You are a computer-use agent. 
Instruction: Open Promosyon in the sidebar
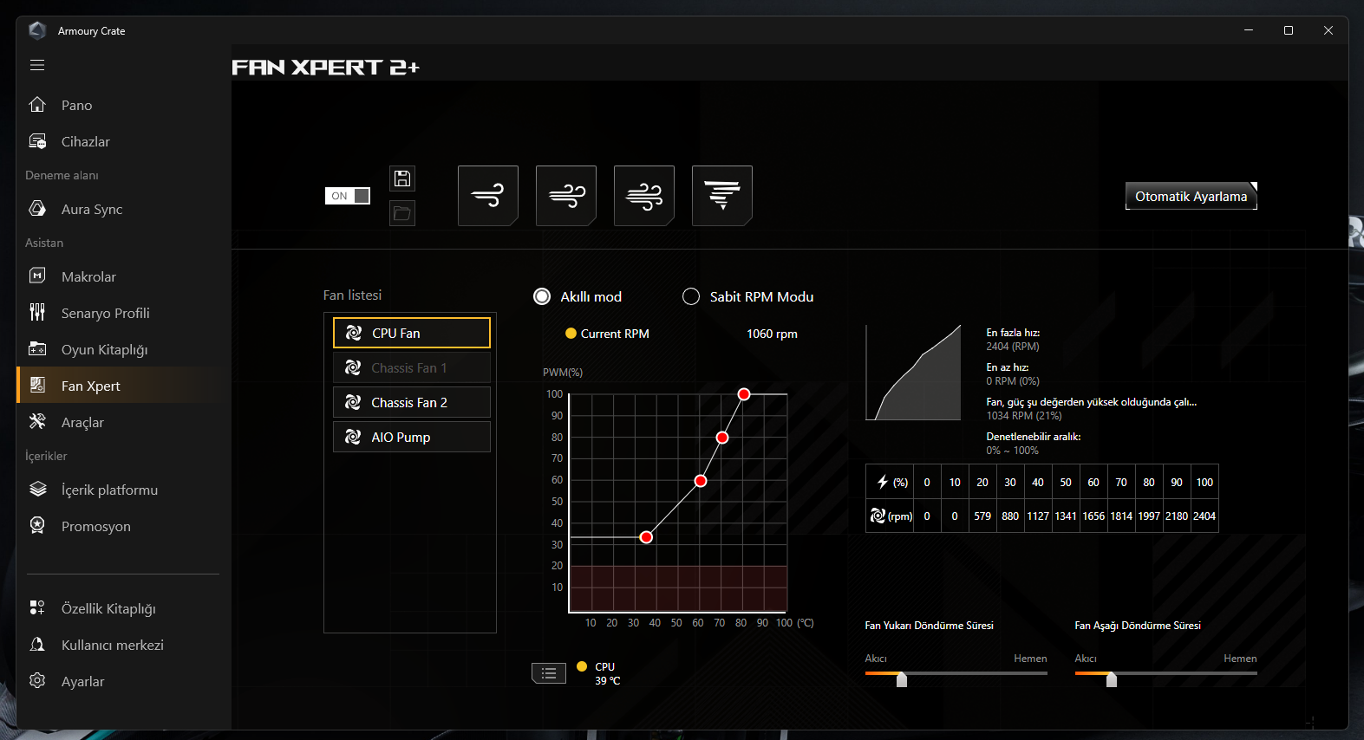click(x=124, y=526)
